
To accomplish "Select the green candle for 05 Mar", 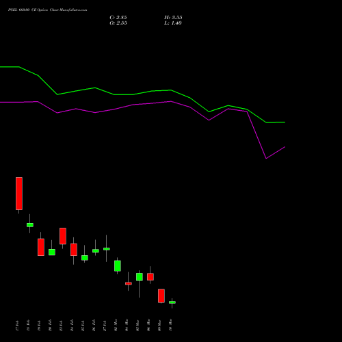I will click(140, 277).
